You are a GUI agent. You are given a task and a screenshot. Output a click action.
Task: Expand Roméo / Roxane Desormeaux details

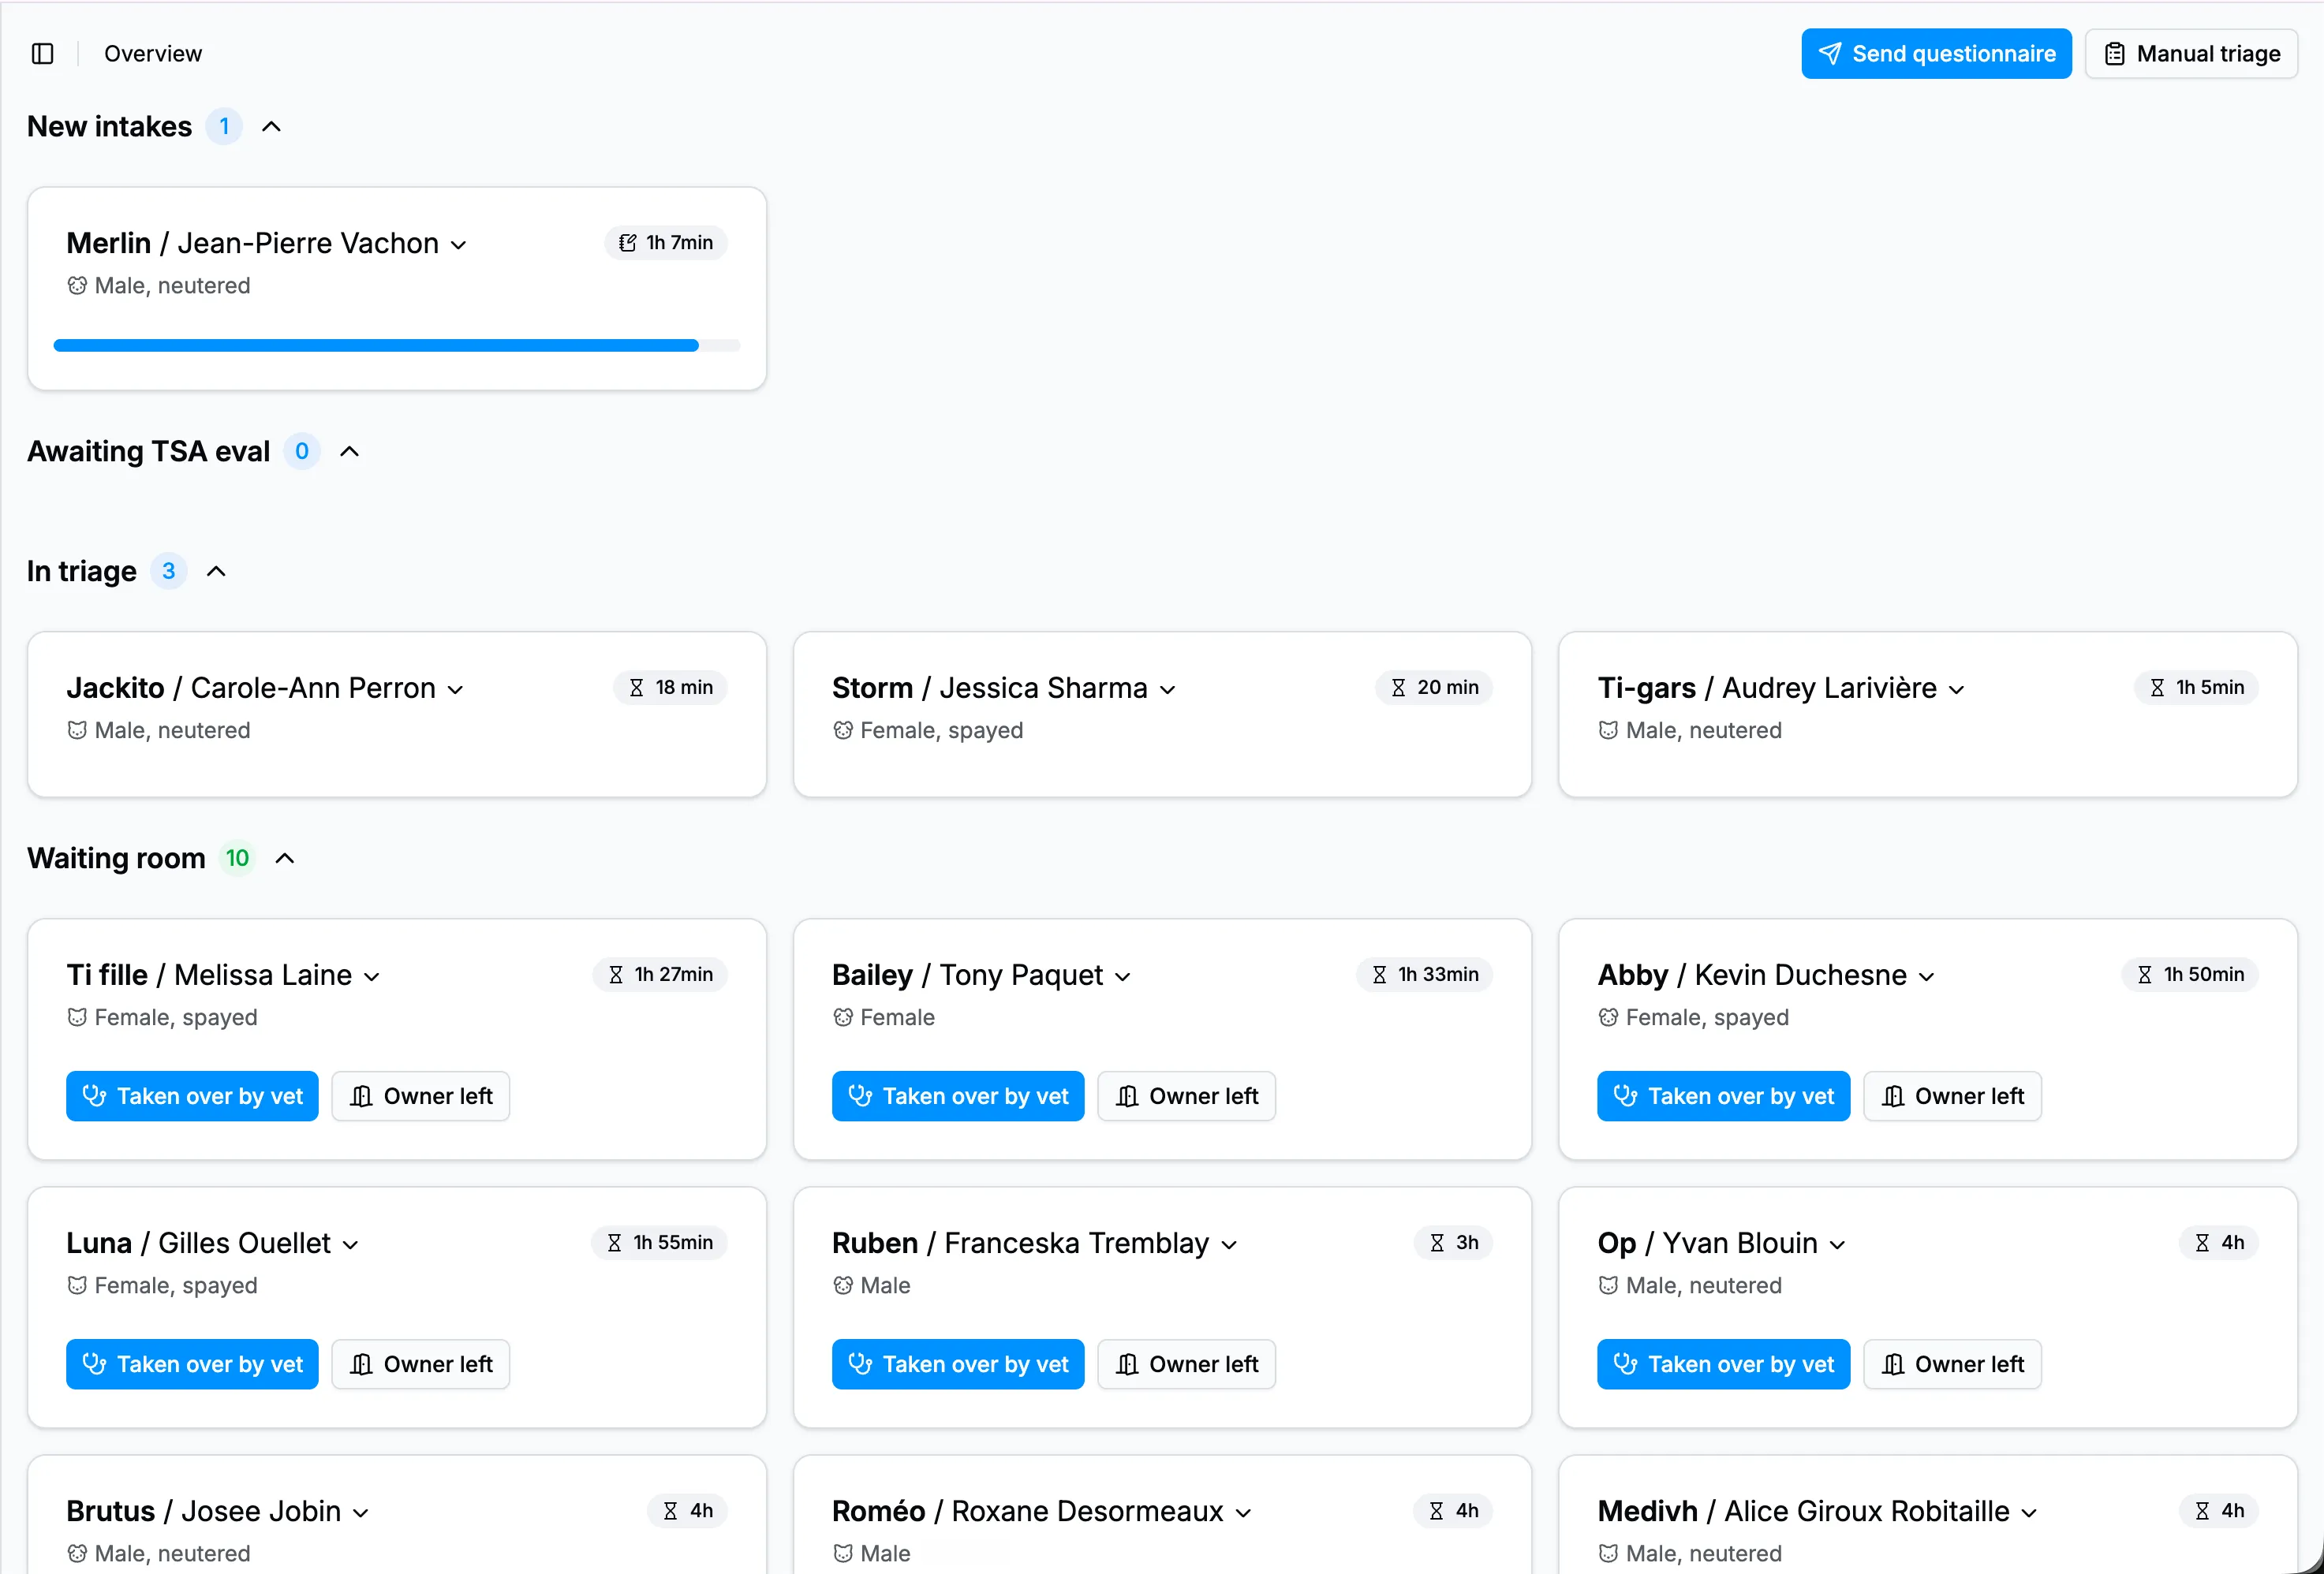(x=1244, y=1513)
